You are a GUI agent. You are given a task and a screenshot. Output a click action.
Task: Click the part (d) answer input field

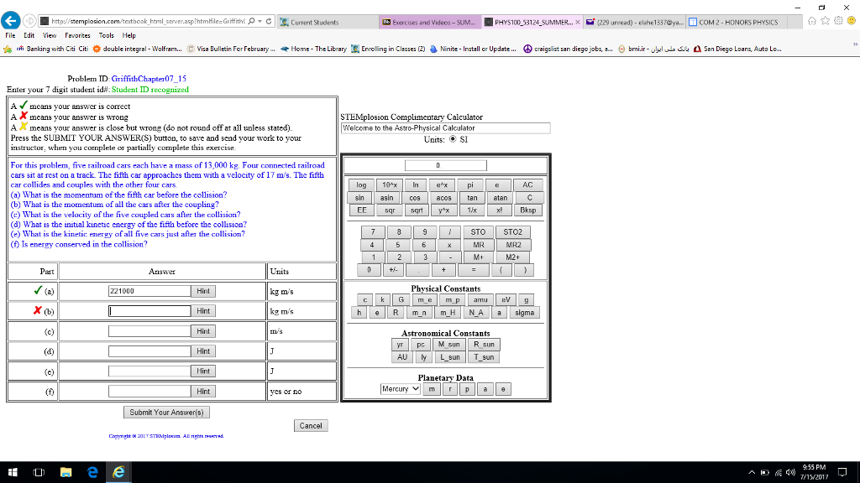(x=149, y=351)
